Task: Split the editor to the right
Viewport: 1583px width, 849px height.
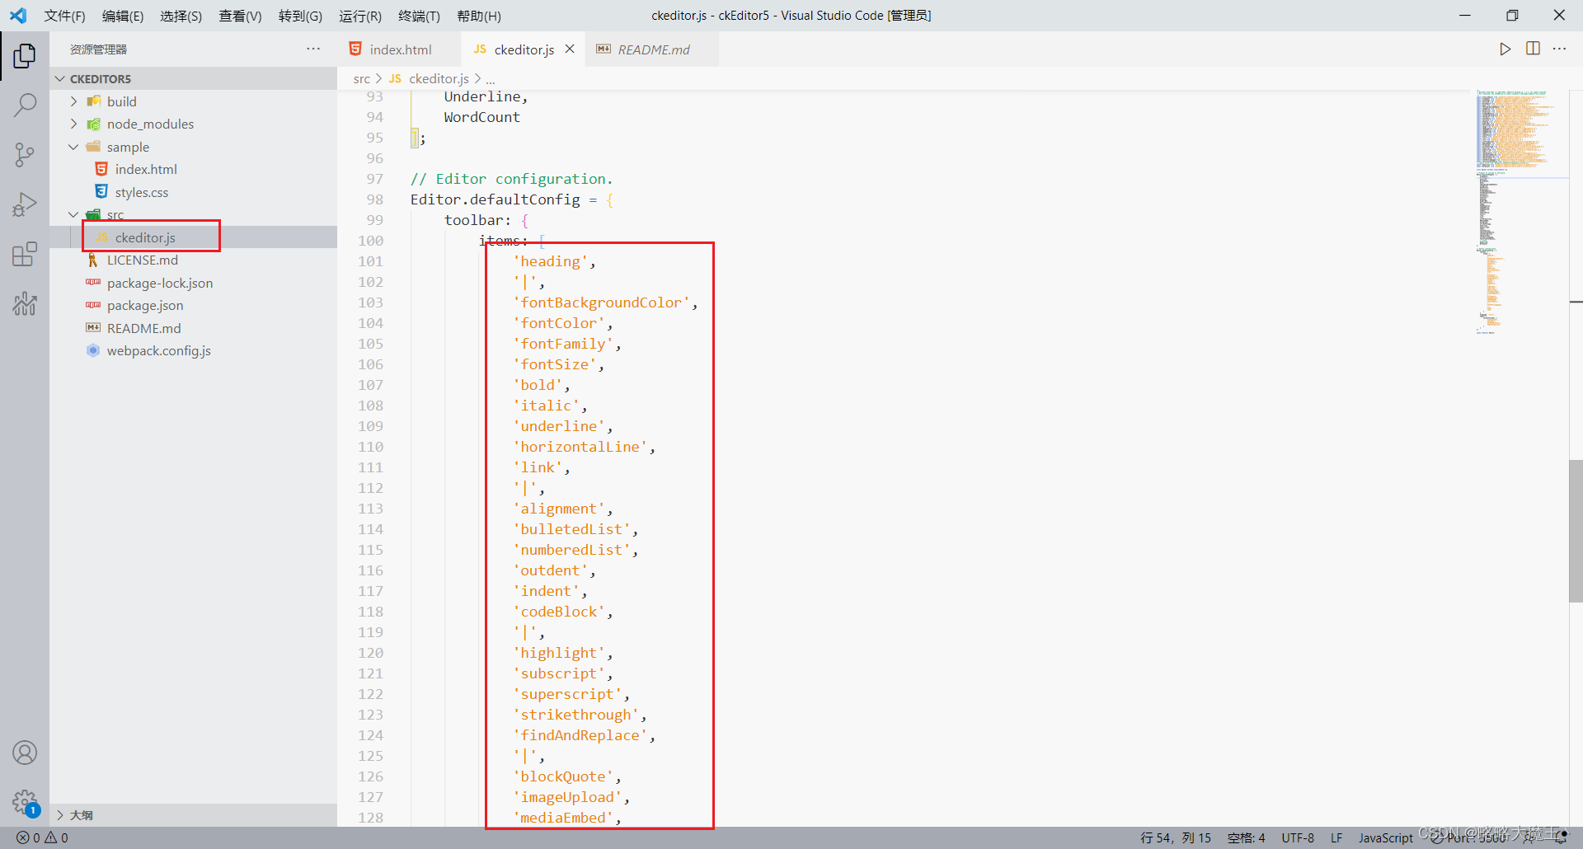Action: point(1533,49)
